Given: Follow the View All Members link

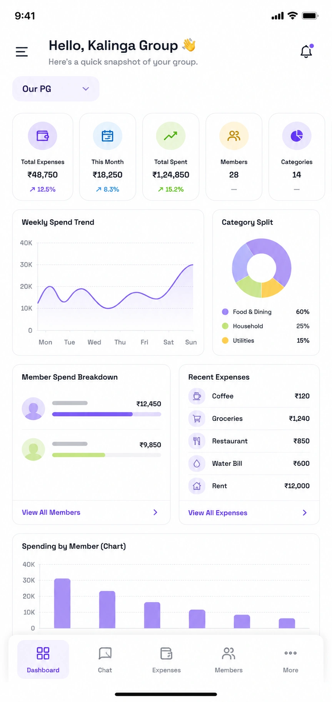Looking at the screenshot, I should pyautogui.click(x=51, y=513).
